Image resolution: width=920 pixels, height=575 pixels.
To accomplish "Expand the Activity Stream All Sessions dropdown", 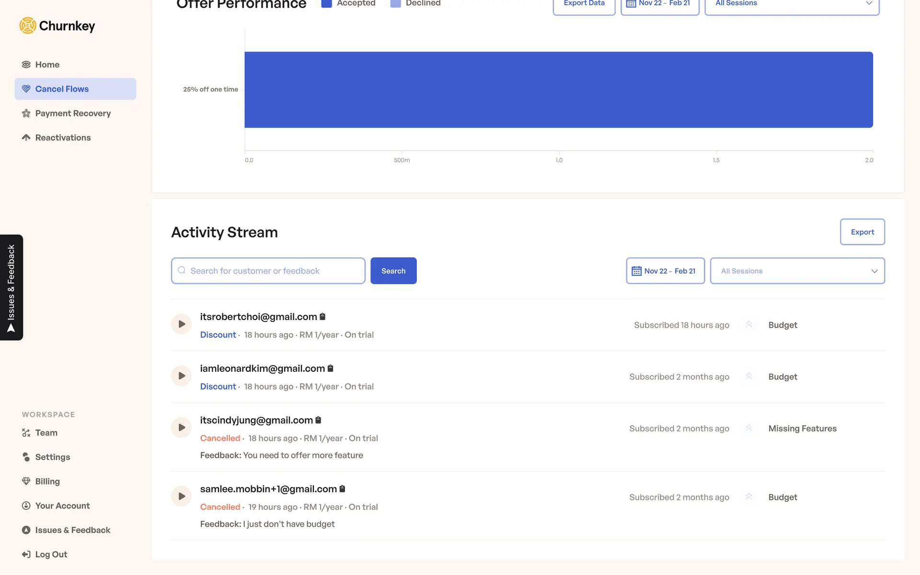I will 797,271.
